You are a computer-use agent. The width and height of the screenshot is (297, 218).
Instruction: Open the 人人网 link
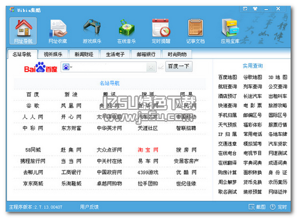pos(33,117)
